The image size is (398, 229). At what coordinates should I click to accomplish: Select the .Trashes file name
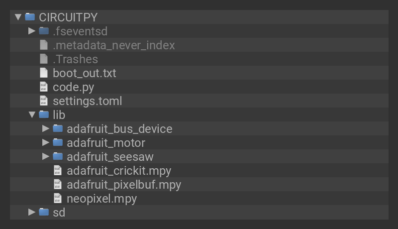click(x=75, y=59)
